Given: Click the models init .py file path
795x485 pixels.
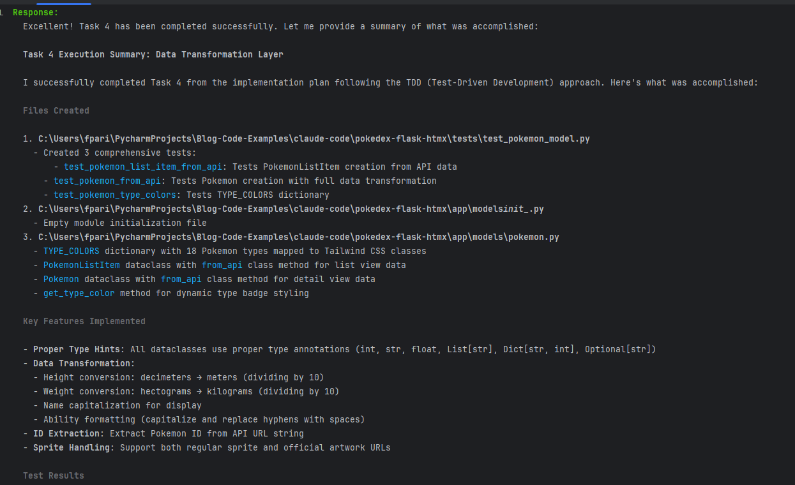Looking at the screenshot, I should tap(291, 209).
